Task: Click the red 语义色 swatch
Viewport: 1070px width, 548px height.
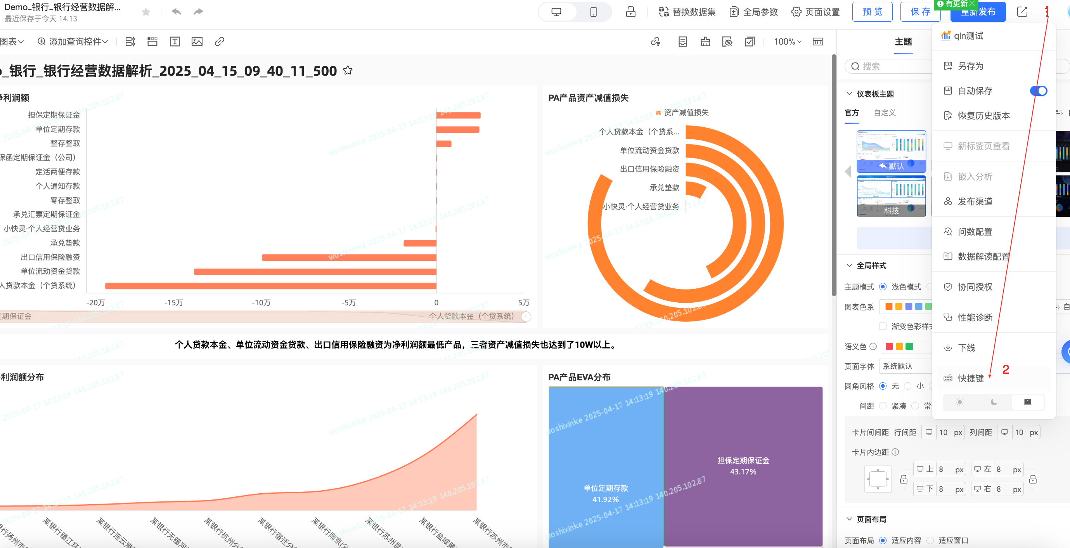Action: pyautogui.click(x=889, y=347)
